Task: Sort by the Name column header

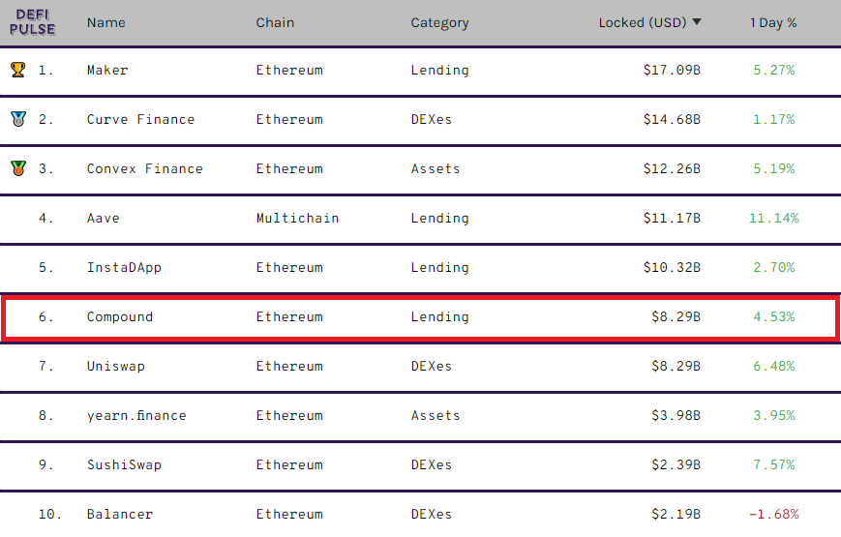Action: click(105, 22)
